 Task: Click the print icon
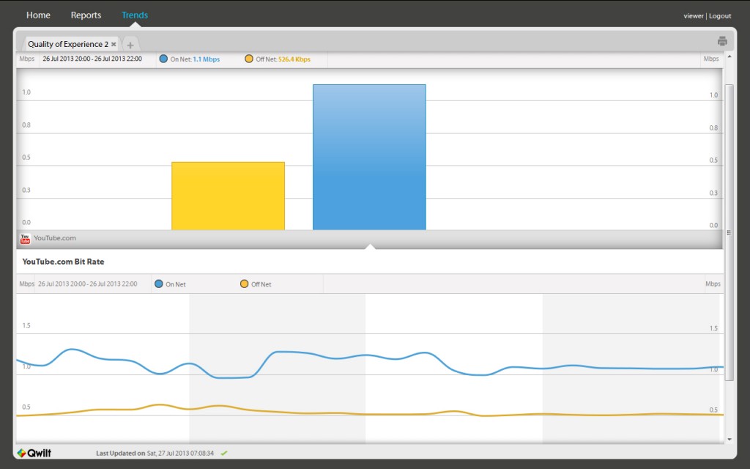(x=722, y=41)
